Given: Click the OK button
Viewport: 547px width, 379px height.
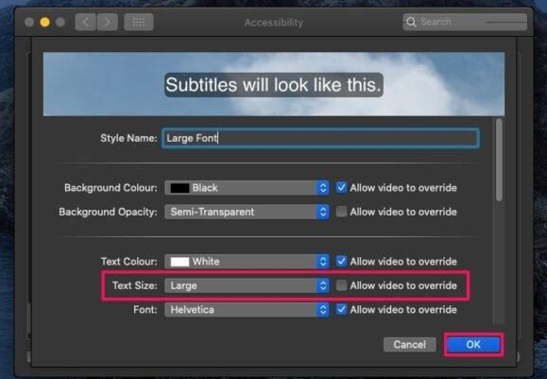Looking at the screenshot, I should (473, 344).
